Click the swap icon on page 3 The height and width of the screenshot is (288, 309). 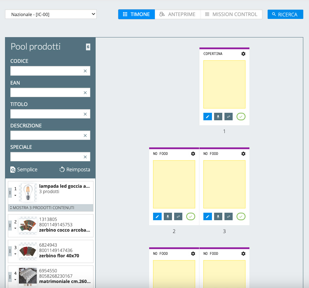tap(229, 217)
